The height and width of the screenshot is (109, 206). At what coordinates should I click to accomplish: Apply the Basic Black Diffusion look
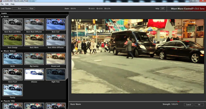[x=34, y=24]
